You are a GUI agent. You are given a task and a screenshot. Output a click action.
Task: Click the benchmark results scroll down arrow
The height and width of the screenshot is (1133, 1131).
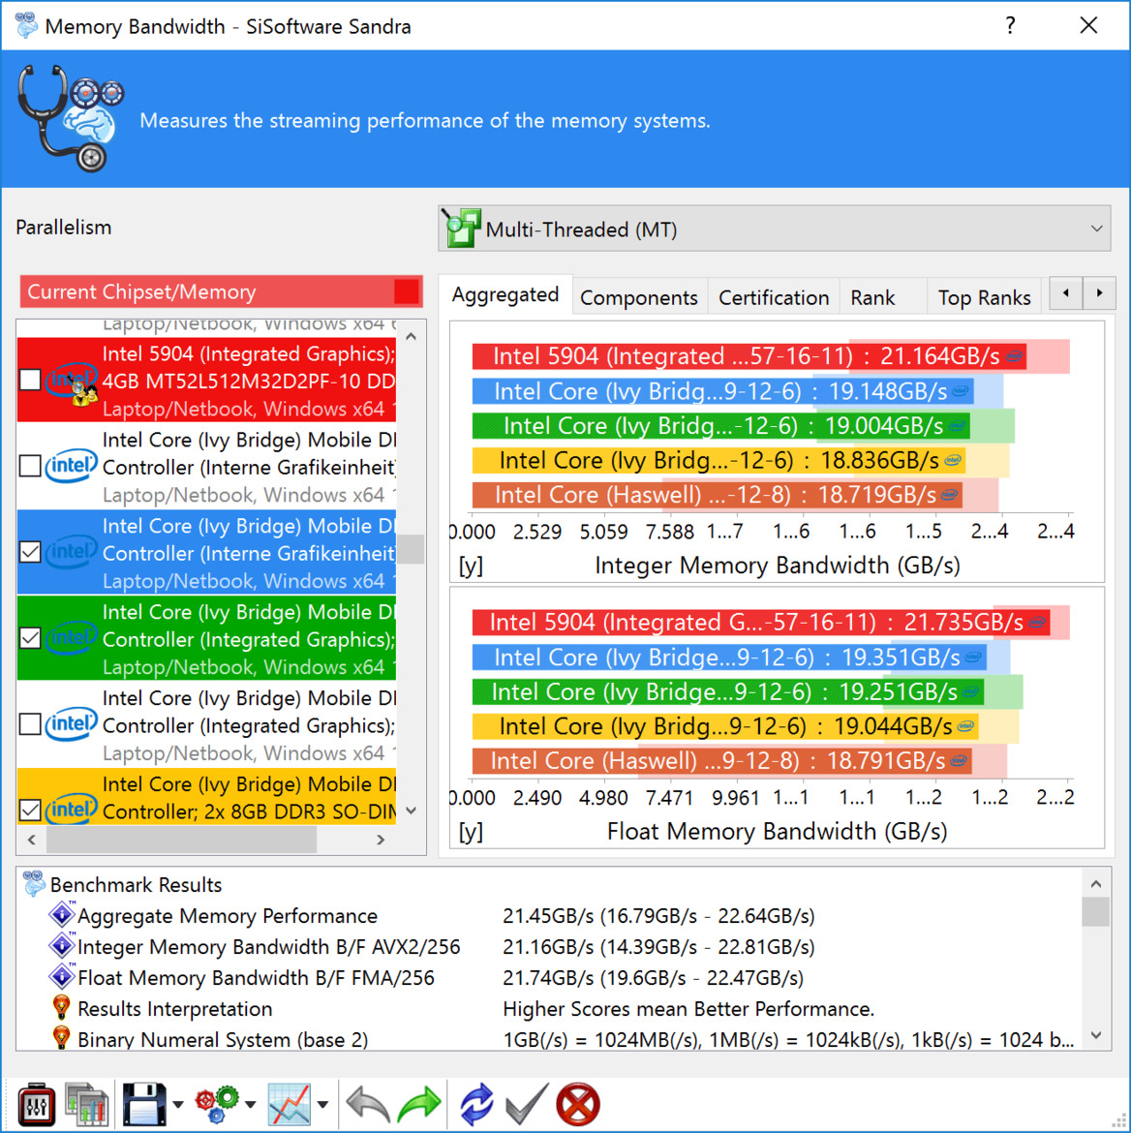point(1095,1035)
